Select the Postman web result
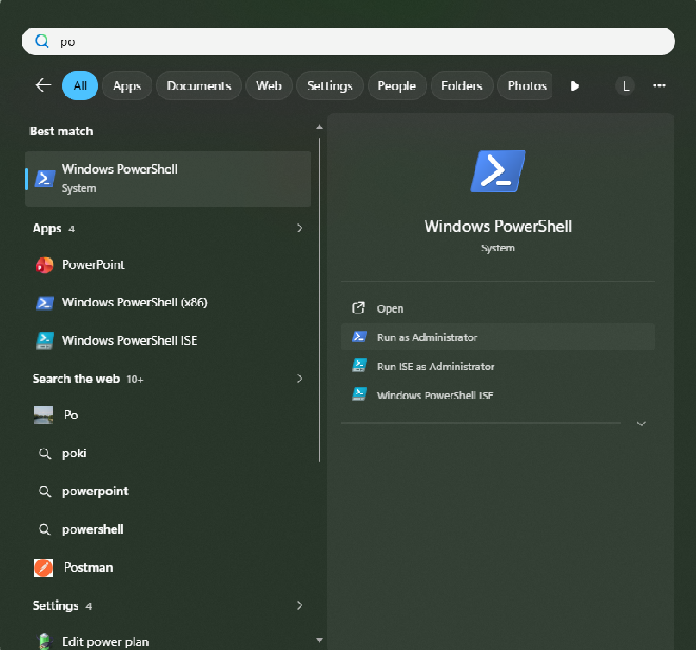 [168, 567]
